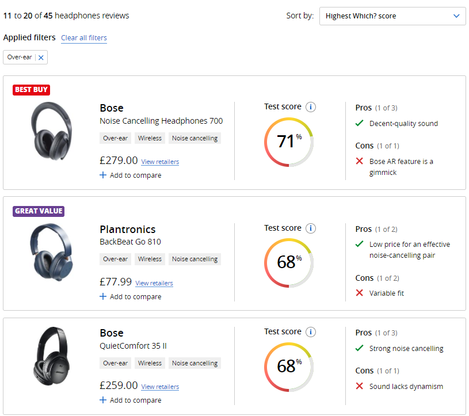Click Clear all filters link

pos(84,38)
